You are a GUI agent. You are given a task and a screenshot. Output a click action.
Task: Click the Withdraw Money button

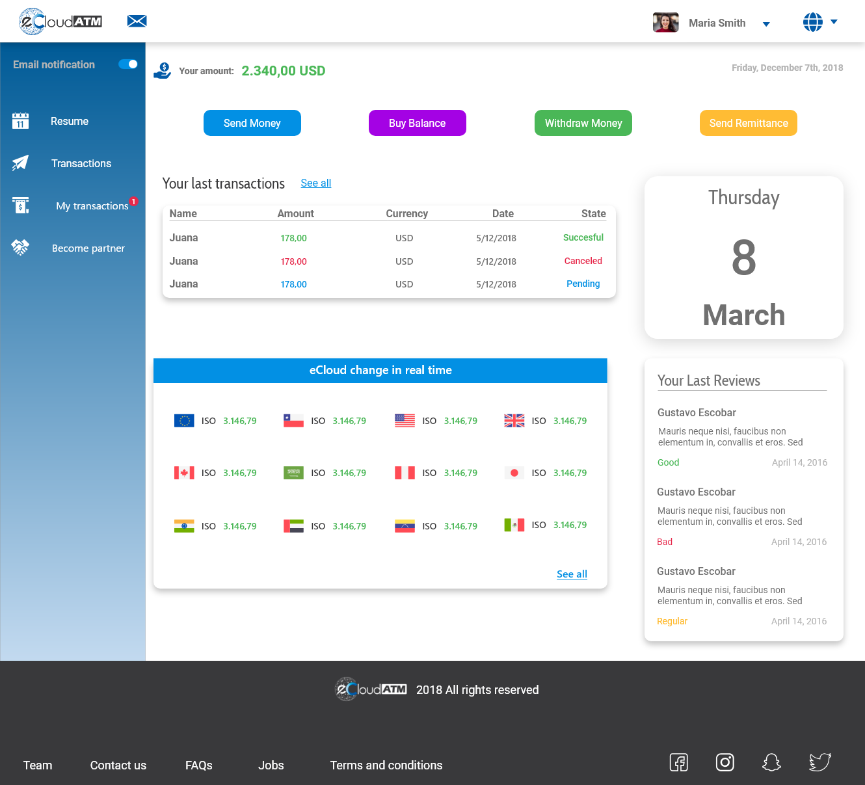[x=583, y=123]
